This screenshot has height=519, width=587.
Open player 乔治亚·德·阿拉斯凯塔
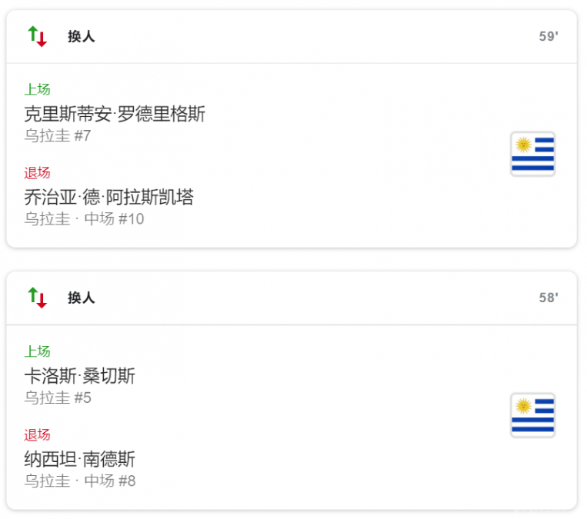pos(108,198)
